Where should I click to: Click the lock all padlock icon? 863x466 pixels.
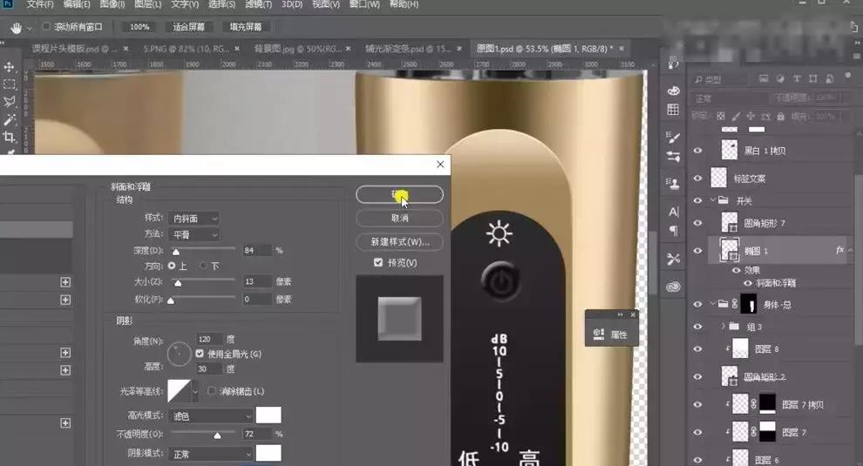[780, 116]
